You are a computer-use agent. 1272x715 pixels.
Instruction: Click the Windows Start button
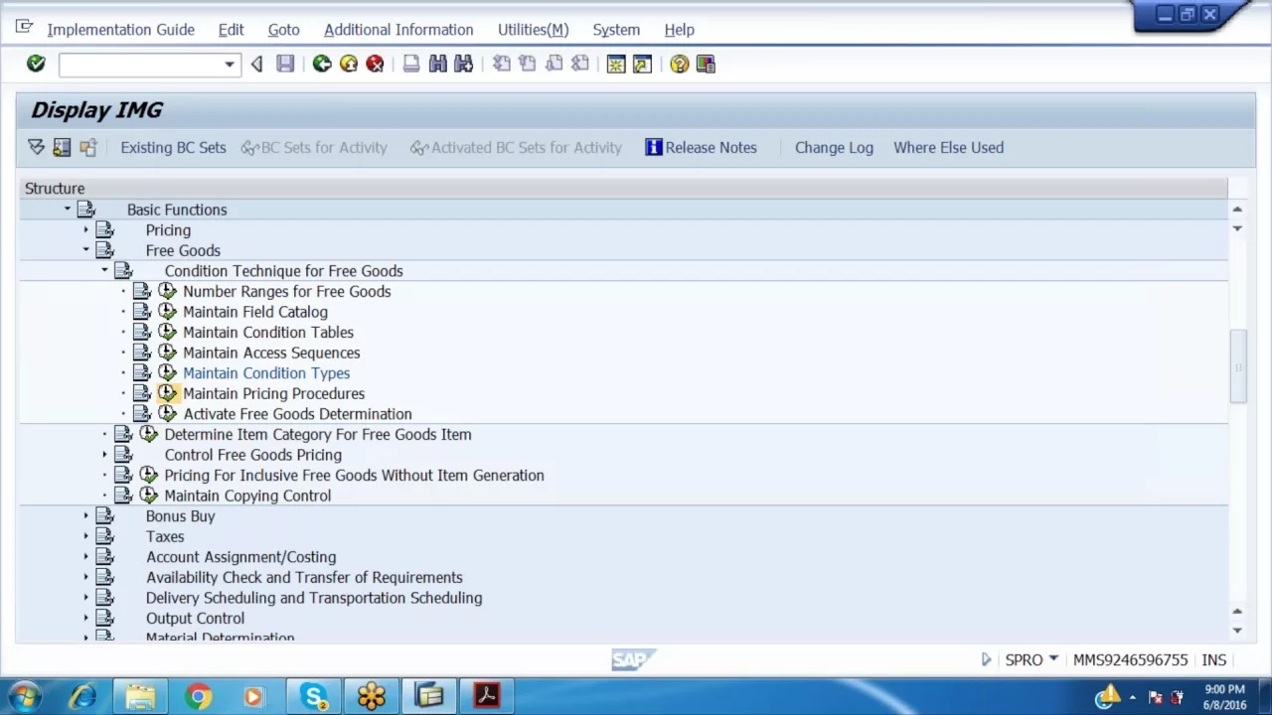click(x=24, y=697)
